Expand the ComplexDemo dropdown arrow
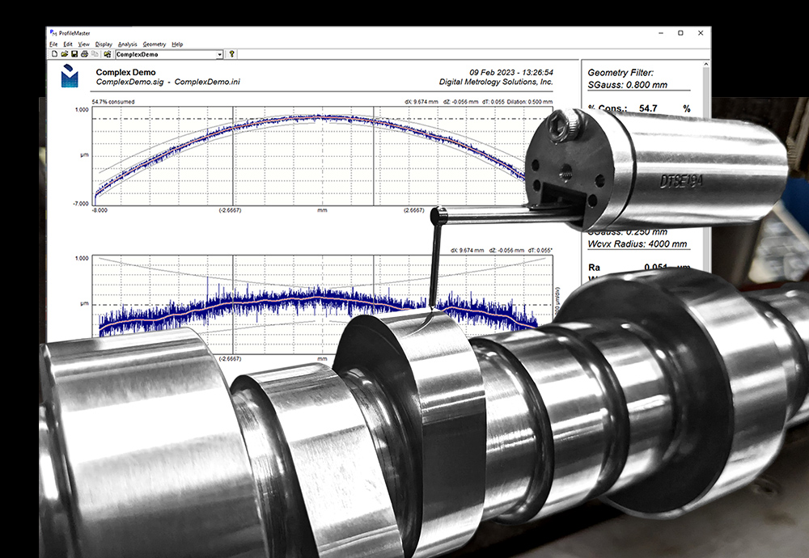 tap(219, 53)
